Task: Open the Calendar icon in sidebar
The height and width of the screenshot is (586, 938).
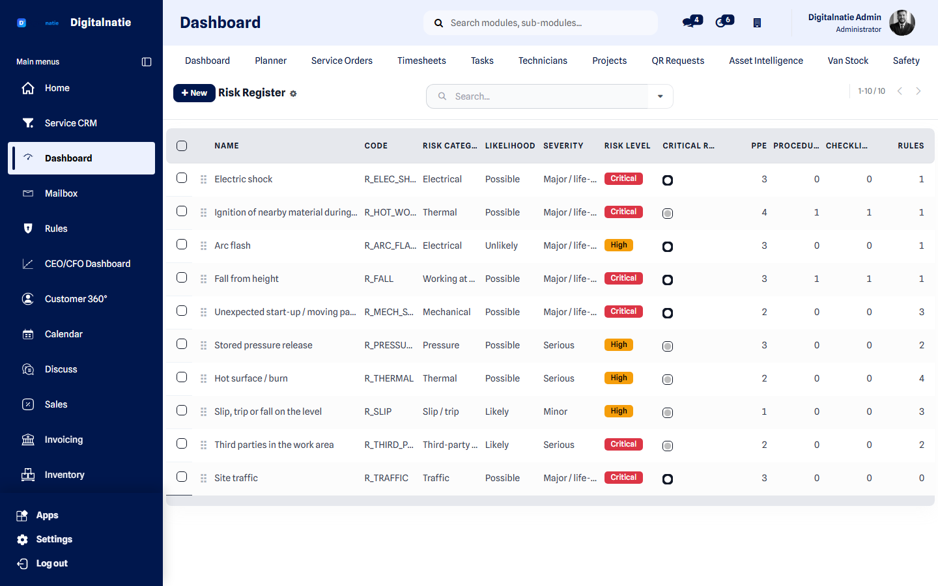Action: tap(28, 334)
